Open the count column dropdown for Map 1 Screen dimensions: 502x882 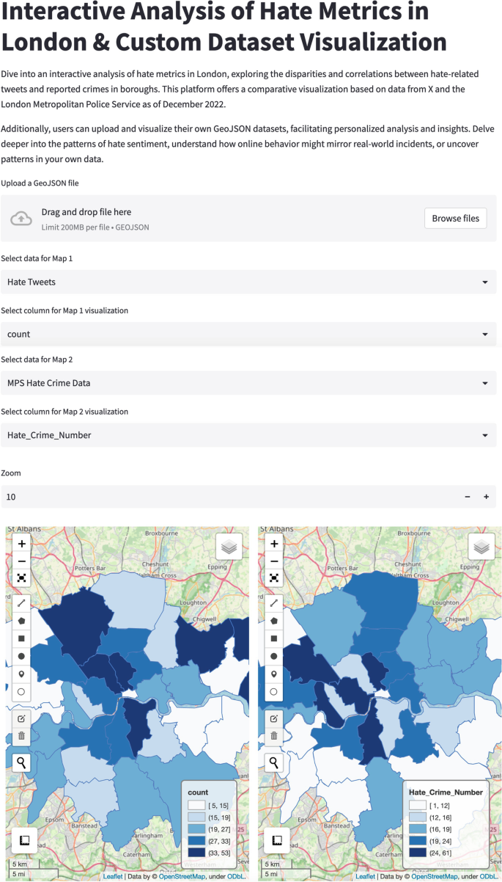click(249, 334)
